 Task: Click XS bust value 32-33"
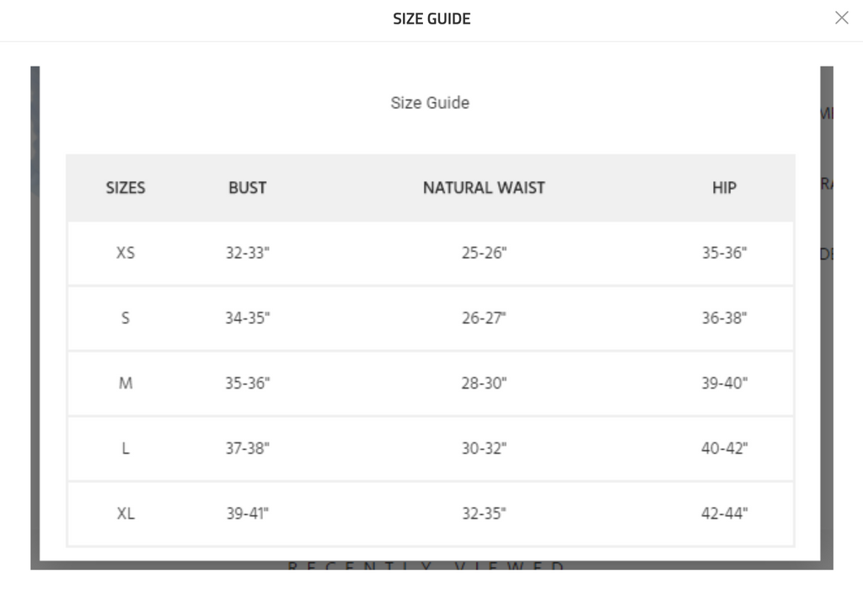coord(247,253)
